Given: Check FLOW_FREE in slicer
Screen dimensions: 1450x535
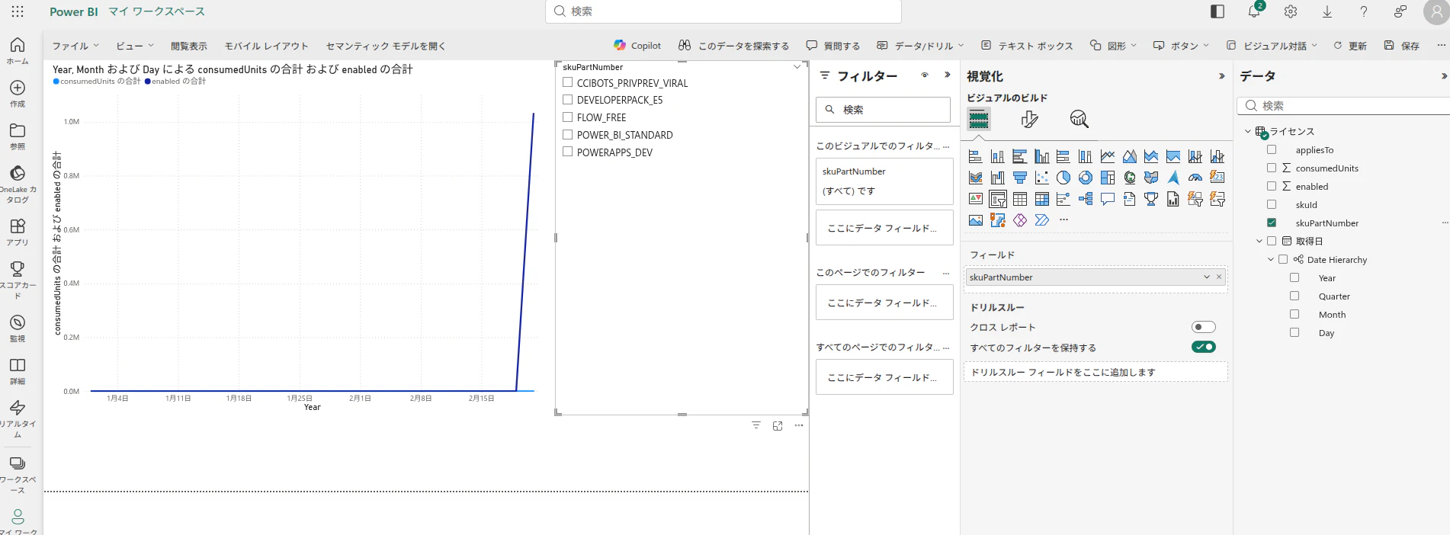Looking at the screenshot, I should (x=567, y=117).
